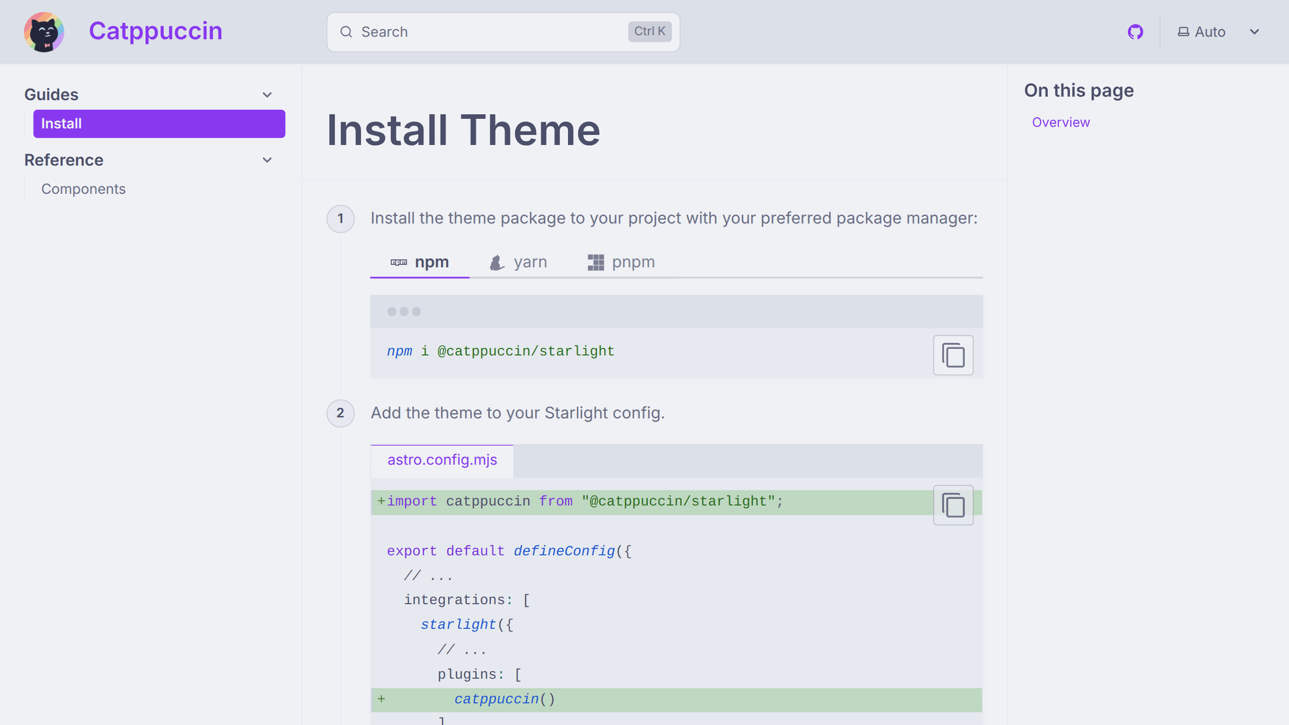Click the Catppuccin cat logo
Image resolution: width=1289 pixels, height=725 pixels.
[x=44, y=32]
